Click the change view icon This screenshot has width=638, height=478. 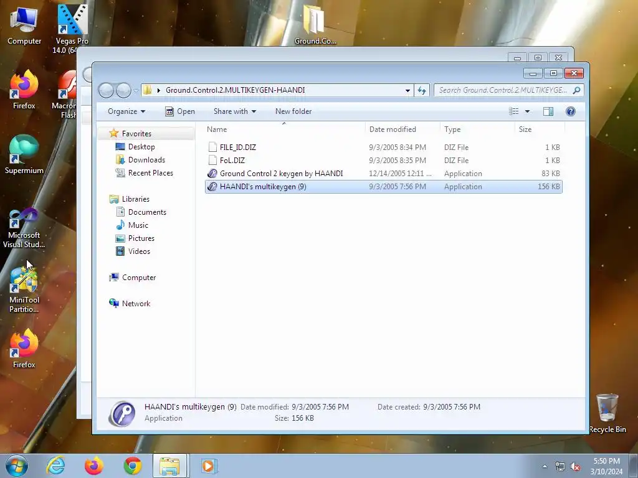click(514, 111)
